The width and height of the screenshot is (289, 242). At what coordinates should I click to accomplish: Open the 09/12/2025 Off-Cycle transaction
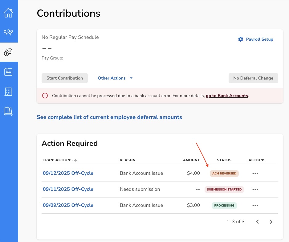pyautogui.click(x=68, y=173)
